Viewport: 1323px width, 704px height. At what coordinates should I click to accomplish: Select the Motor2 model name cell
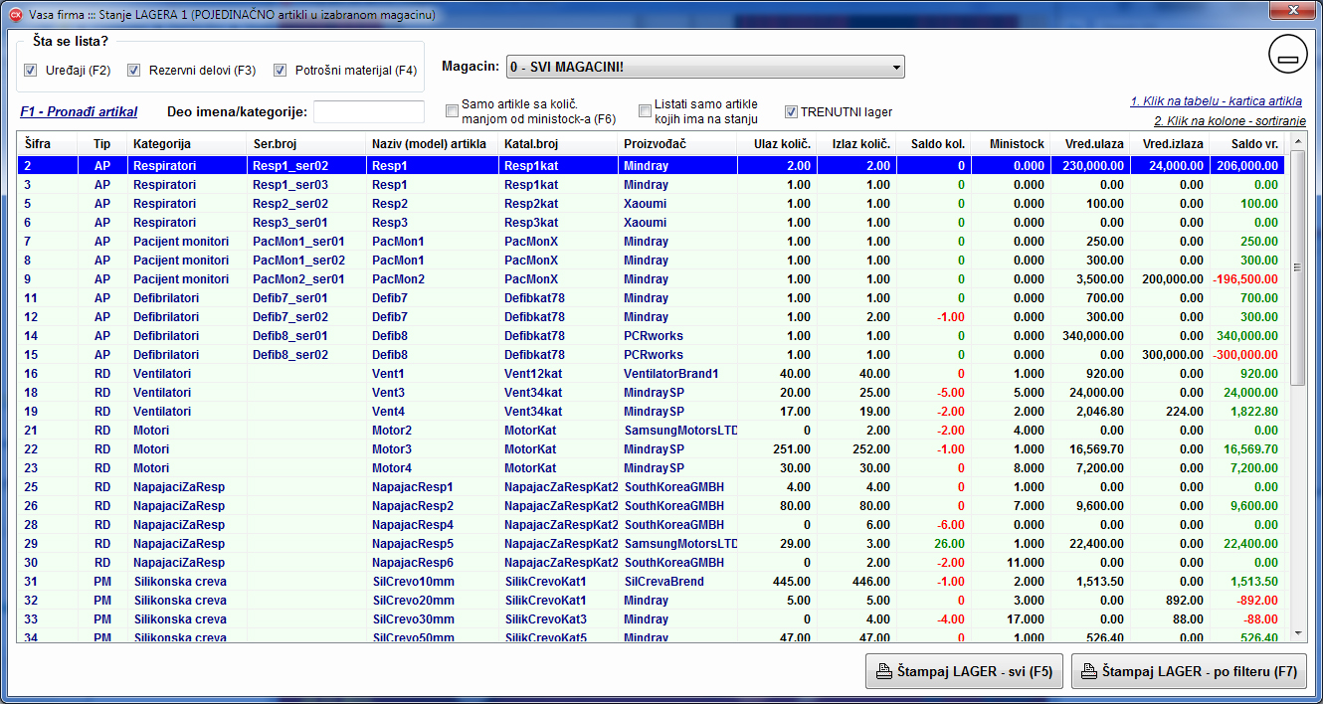click(x=433, y=431)
